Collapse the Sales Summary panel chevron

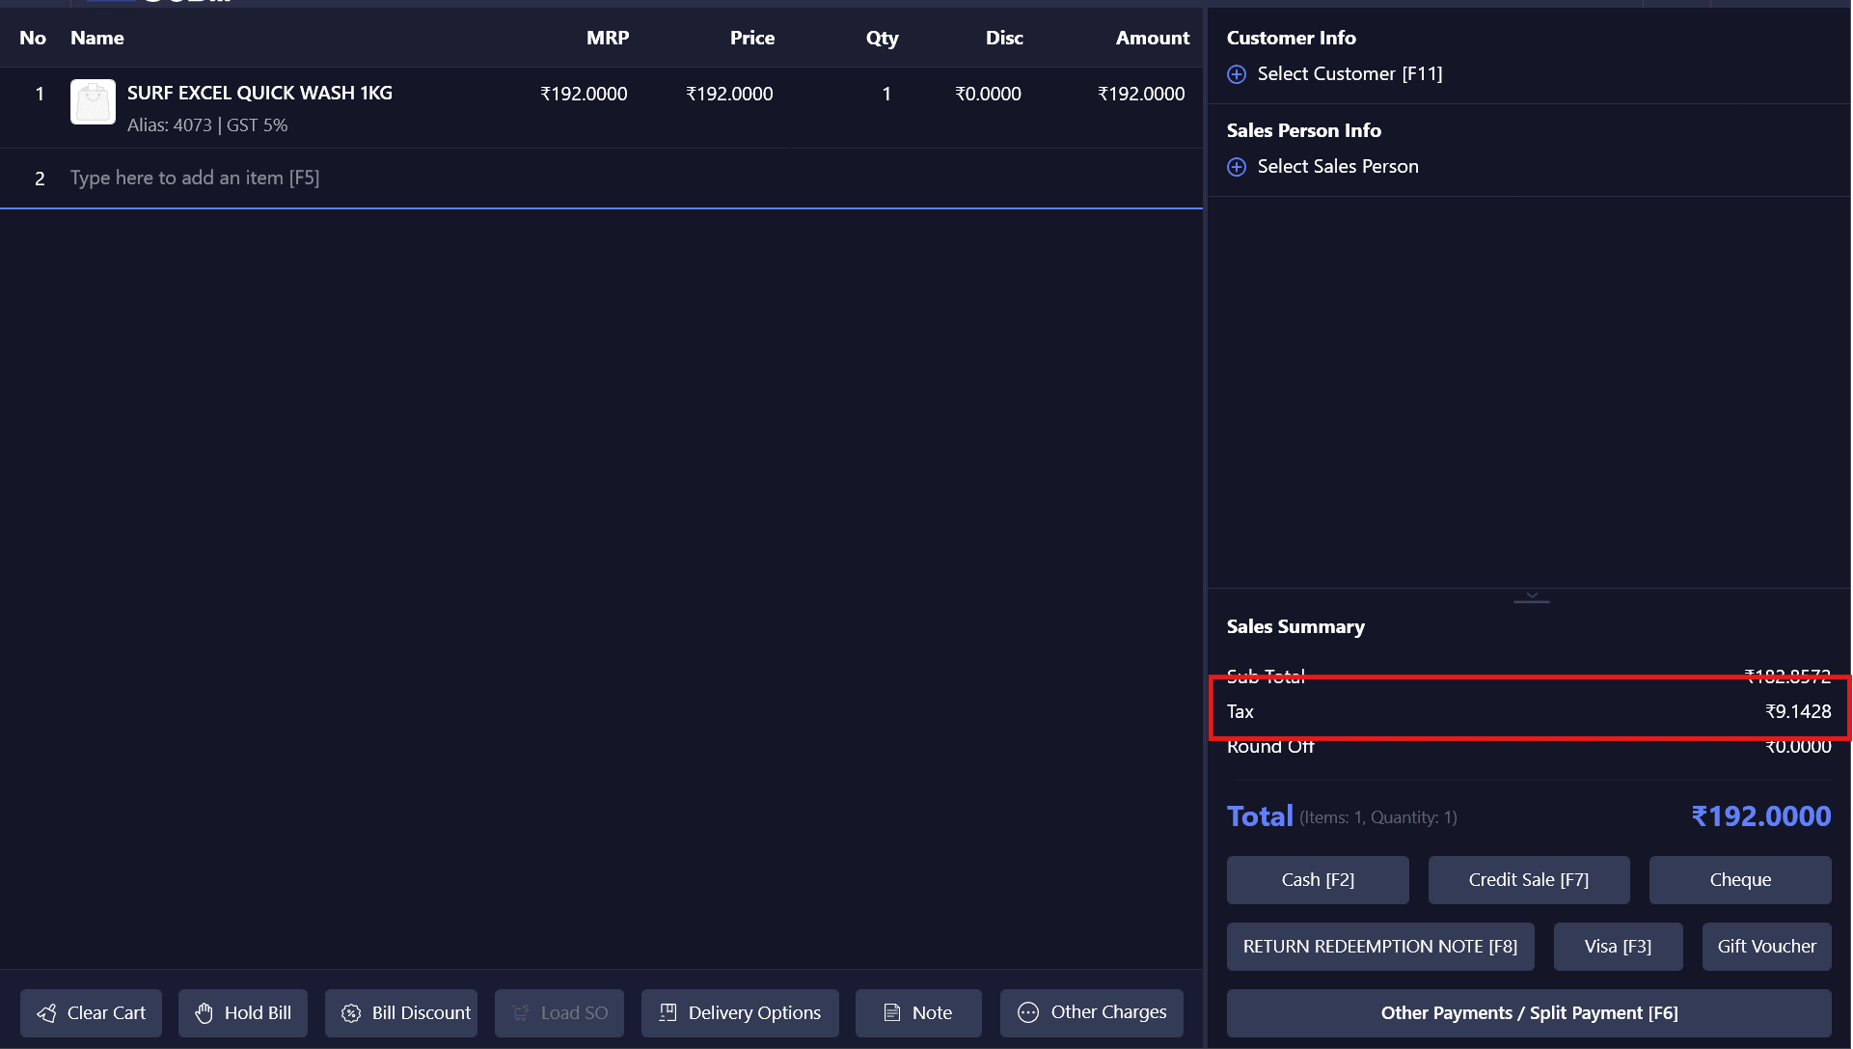[1531, 596]
